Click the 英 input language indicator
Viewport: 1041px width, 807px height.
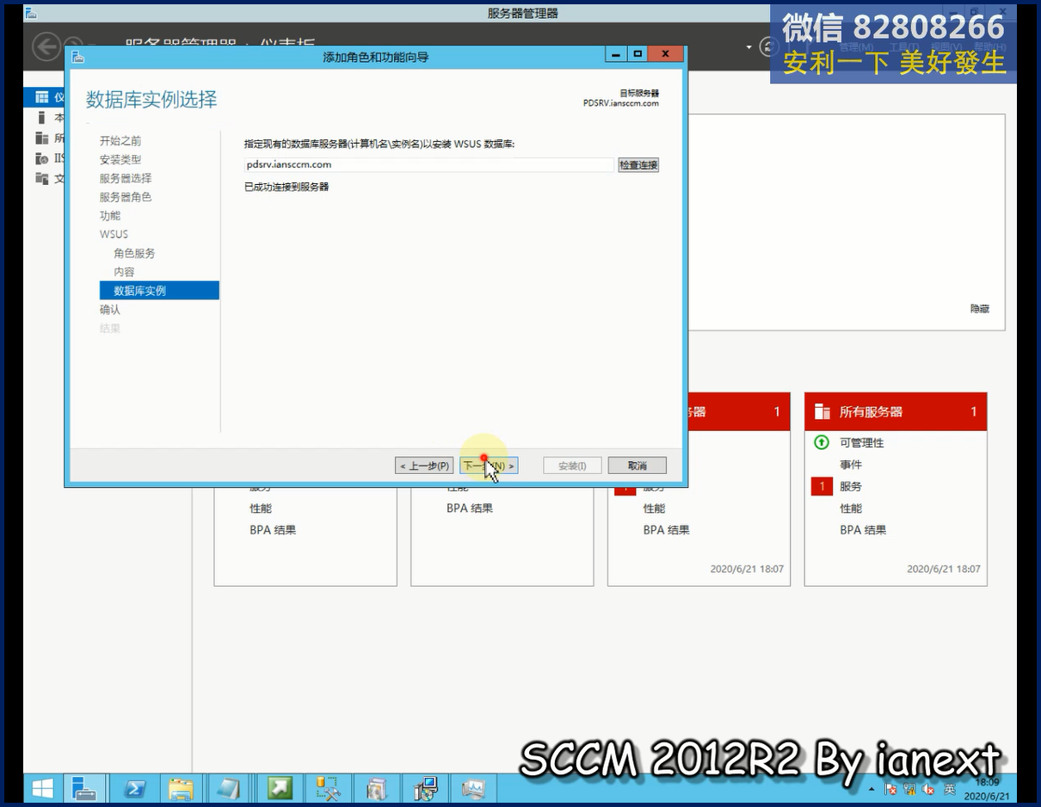click(950, 789)
